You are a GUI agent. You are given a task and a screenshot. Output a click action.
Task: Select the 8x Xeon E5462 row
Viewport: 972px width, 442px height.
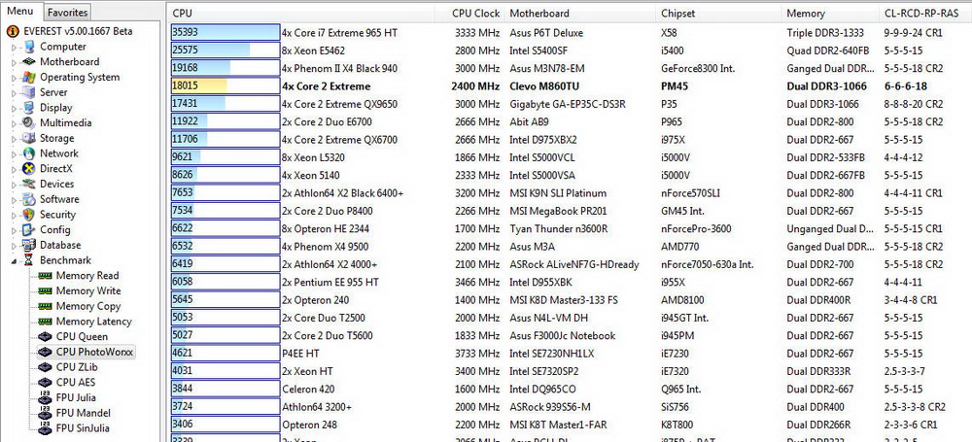(571, 51)
